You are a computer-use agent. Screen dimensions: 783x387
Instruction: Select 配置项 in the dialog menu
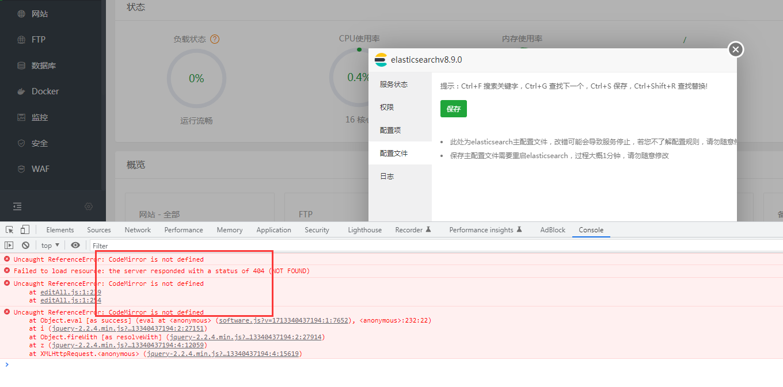(x=400, y=131)
